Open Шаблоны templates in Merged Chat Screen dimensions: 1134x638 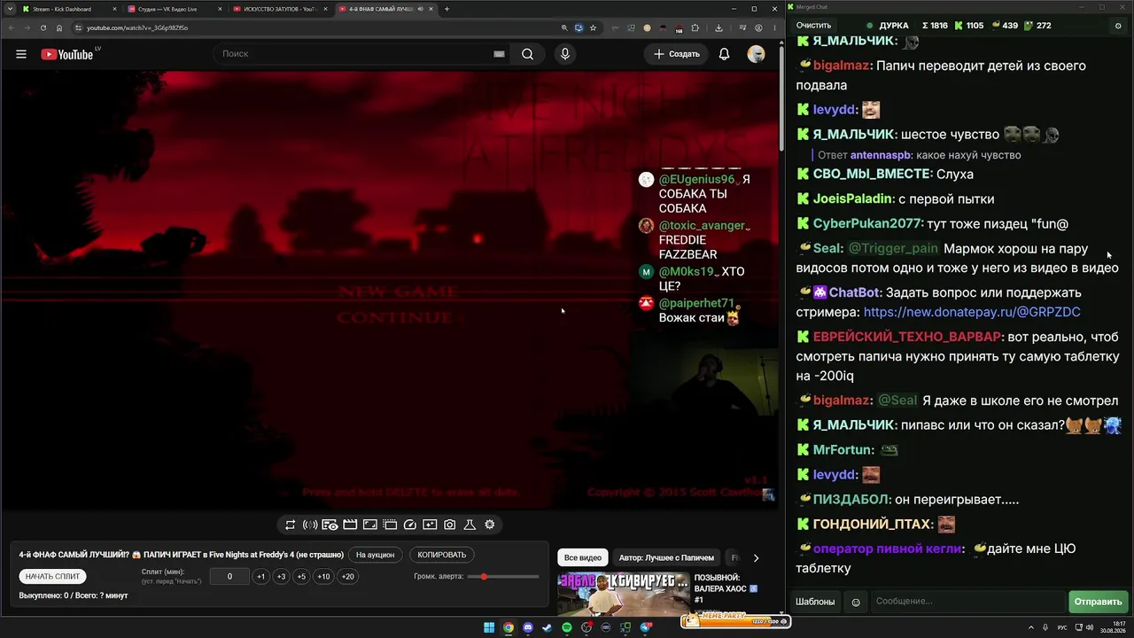tap(815, 602)
